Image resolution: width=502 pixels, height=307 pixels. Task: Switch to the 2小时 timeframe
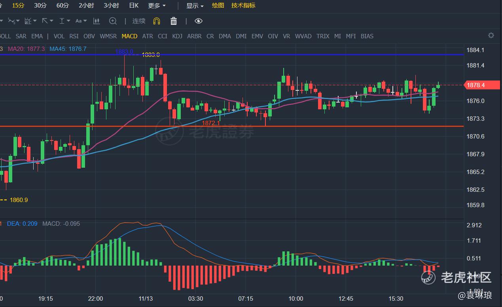86,6
